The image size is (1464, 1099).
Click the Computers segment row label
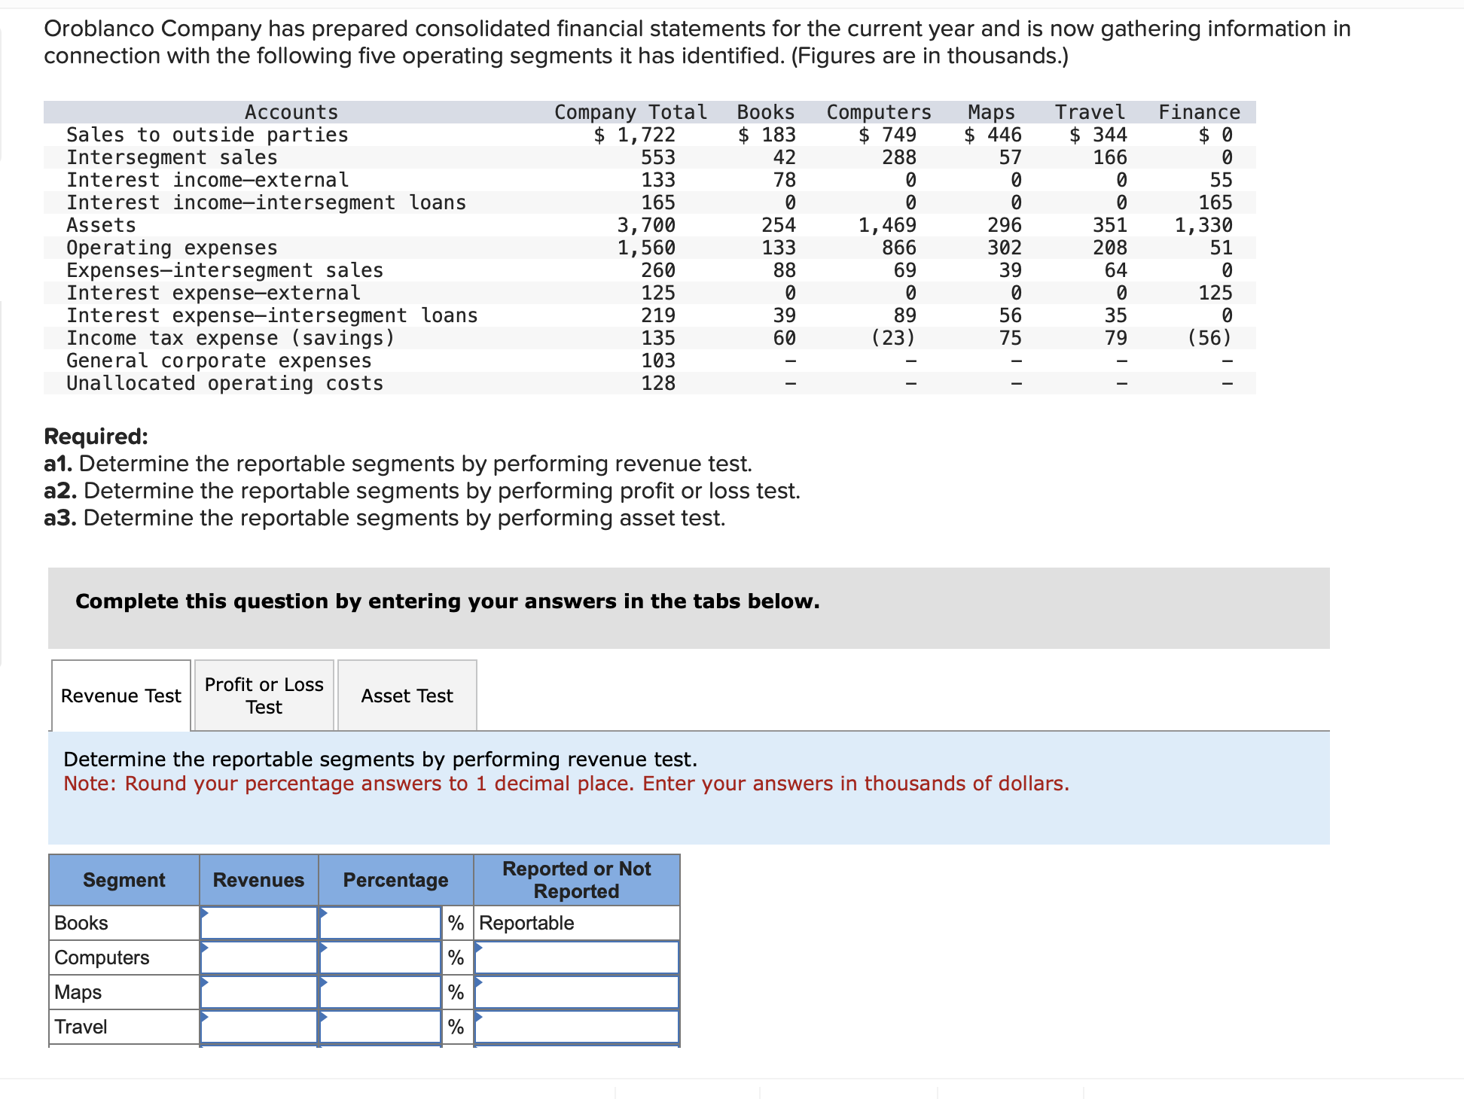[x=102, y=957]
